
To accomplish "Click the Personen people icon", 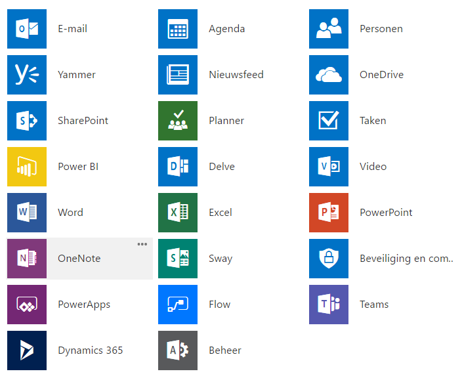I will 329,29.
